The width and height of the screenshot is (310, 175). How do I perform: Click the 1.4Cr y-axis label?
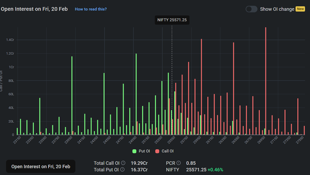pyautogui.click(x=10, y=40)
